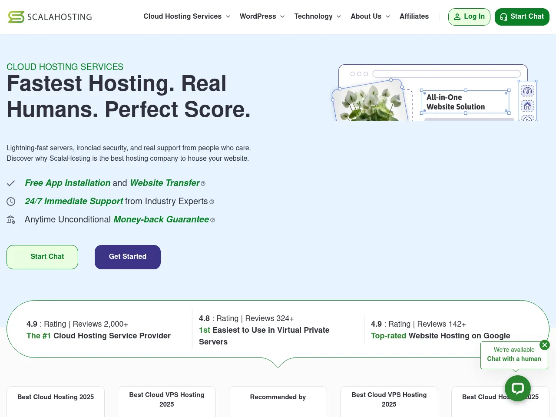Click the user icon beside Log In

457,17
